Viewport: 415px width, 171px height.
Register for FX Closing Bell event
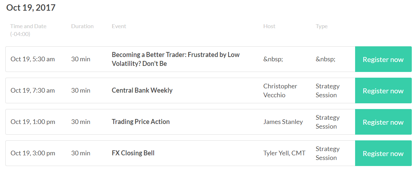(x=383, y=153)
